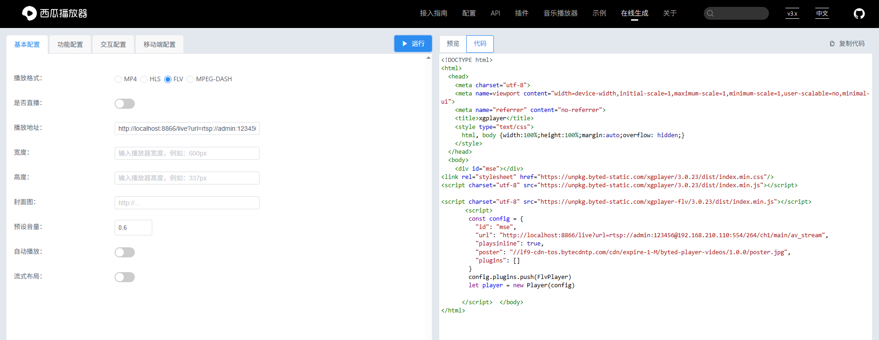Switch to the 预览 preview tab
Image resolution: width=879 pixels, height=340 pixels.
[x=453, y=44]
